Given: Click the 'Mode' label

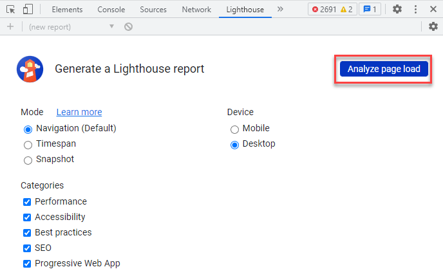Looking at the screenshot, I should (32, 112).
